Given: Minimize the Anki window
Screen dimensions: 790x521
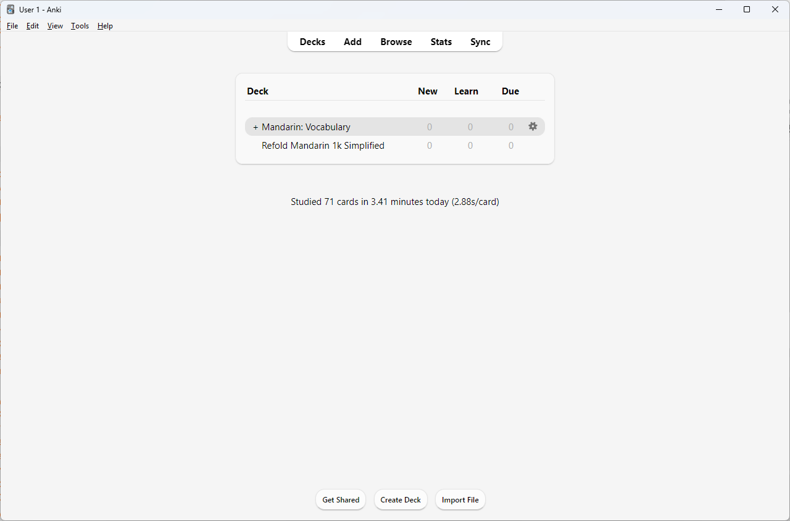Looking at the screenshot, I should [719, 9].
